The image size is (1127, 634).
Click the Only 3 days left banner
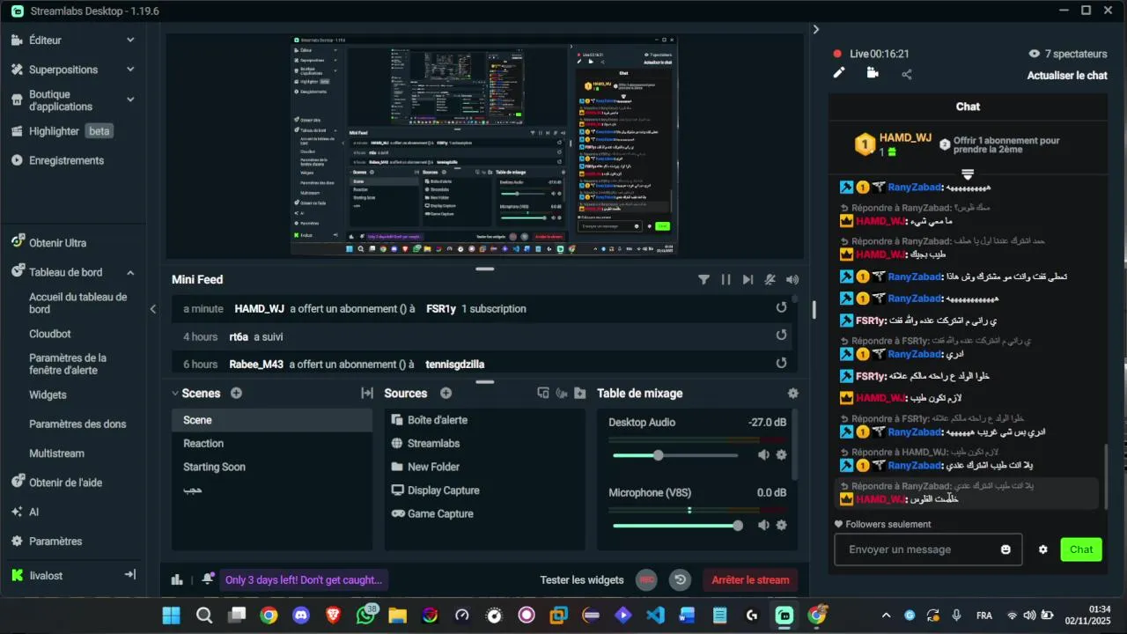[x=304, y=579]
